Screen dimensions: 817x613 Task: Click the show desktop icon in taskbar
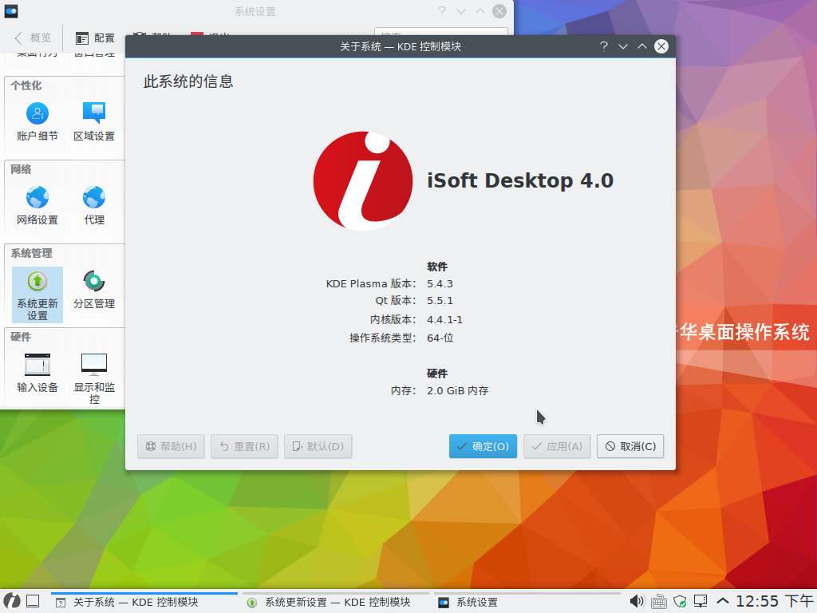(x=33, y=602)
